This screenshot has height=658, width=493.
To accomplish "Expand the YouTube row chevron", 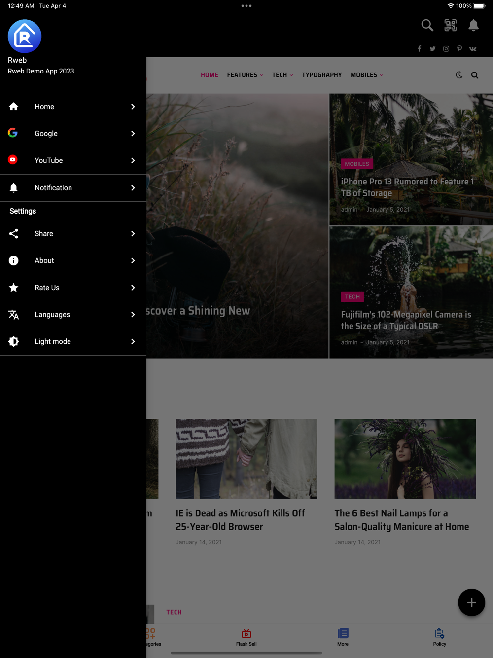I will click(x=133, y=160).
